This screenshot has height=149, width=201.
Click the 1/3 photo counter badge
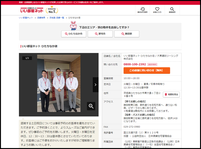[x=27, y=58]
